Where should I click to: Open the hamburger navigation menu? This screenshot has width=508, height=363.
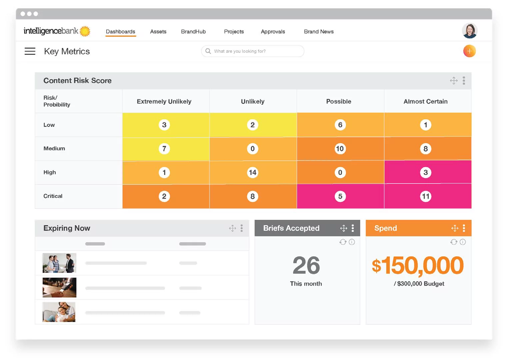coord(30,51)
